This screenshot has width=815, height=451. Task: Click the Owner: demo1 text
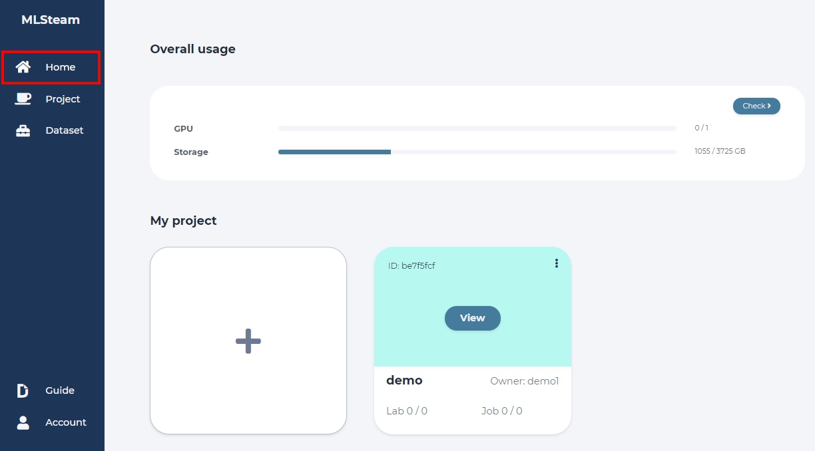[x=525, y=381]
